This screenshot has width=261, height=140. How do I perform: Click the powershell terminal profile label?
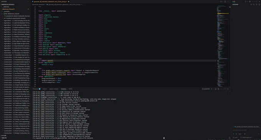pyautogui.click(x=206, y=89)
